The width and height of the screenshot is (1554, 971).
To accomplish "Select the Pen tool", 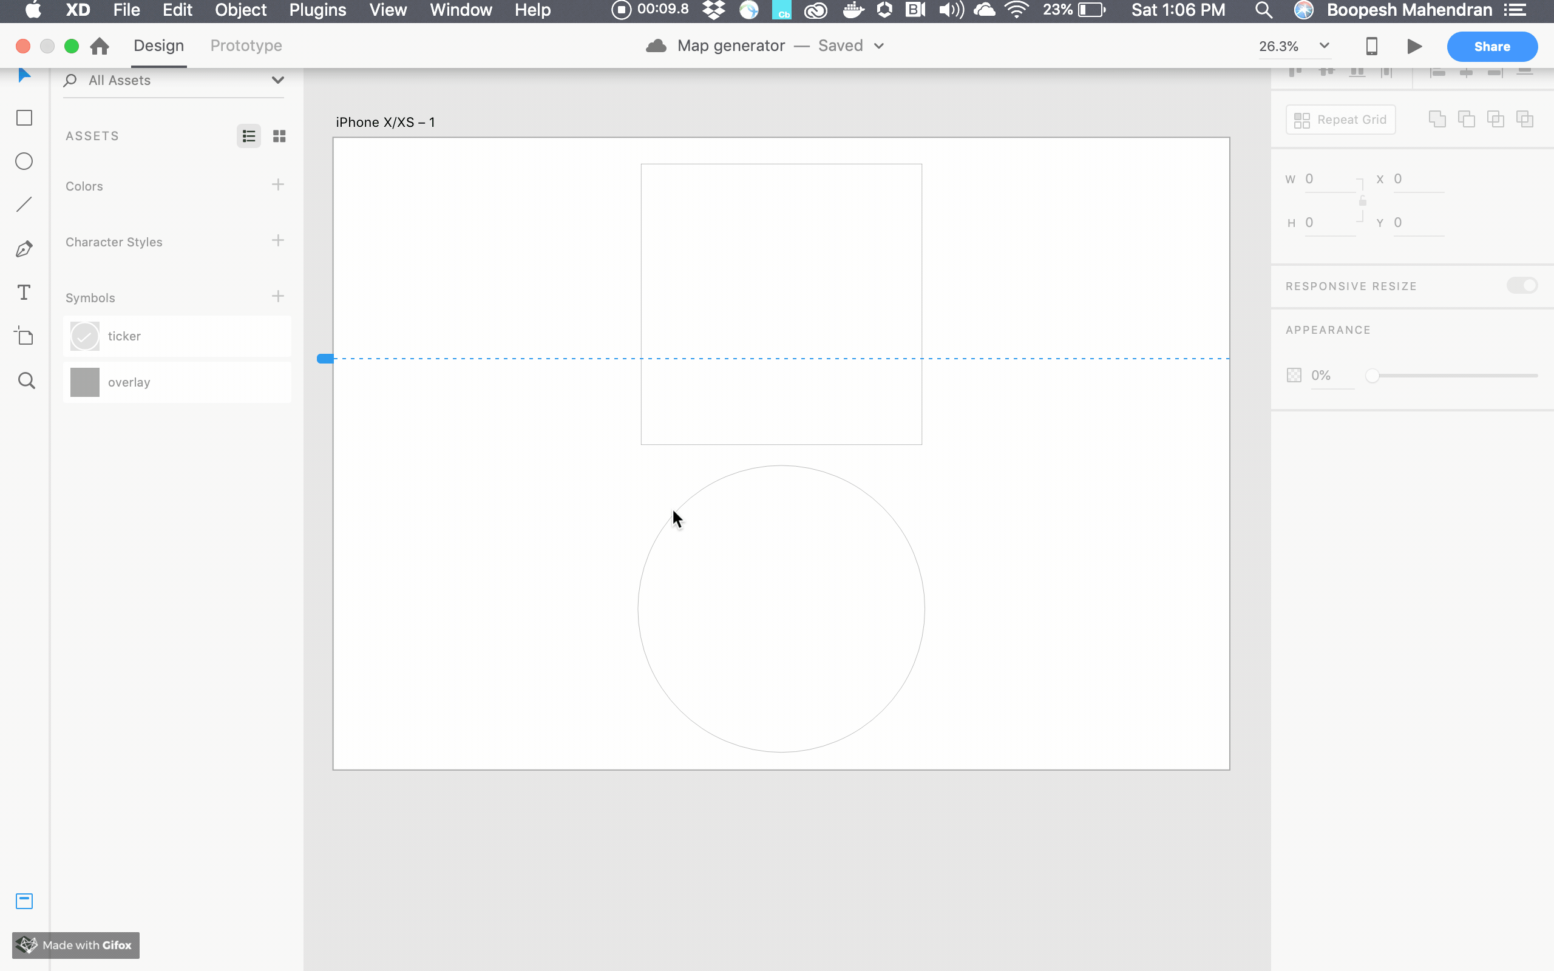I will click(24, 249).
